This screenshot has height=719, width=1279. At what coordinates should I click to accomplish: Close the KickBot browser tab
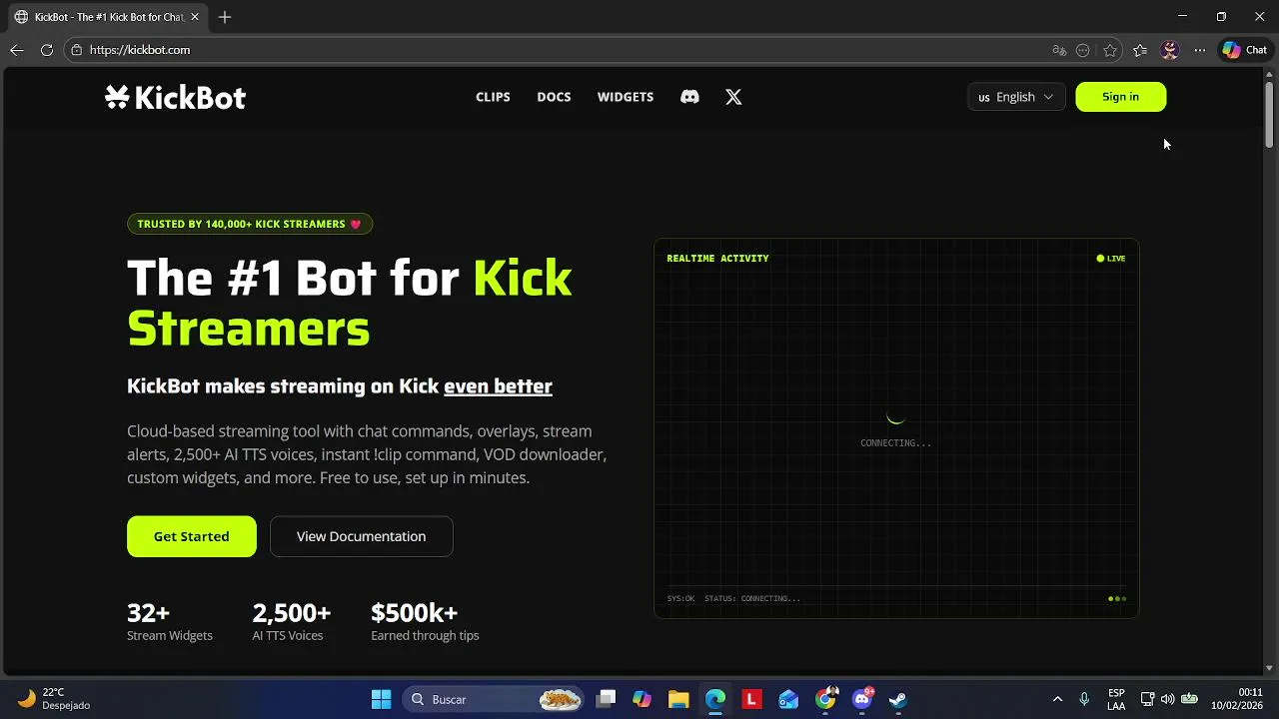click(195, 17)
